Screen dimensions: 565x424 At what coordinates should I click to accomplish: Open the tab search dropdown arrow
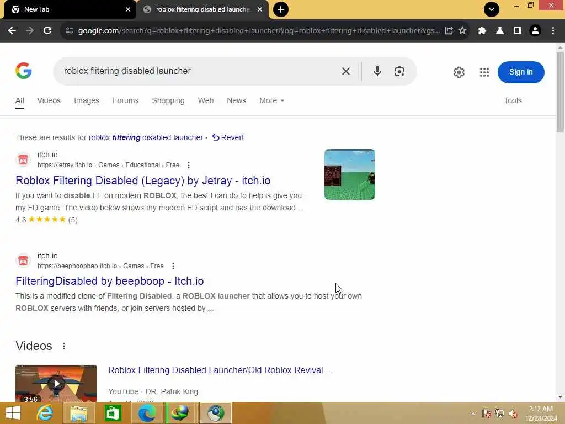492,9
